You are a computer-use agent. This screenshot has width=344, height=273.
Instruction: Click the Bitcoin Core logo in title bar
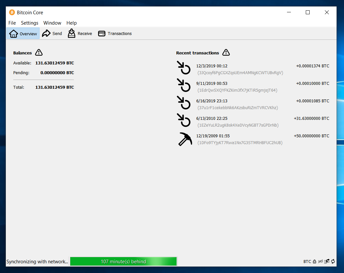(x=12, y=13)
